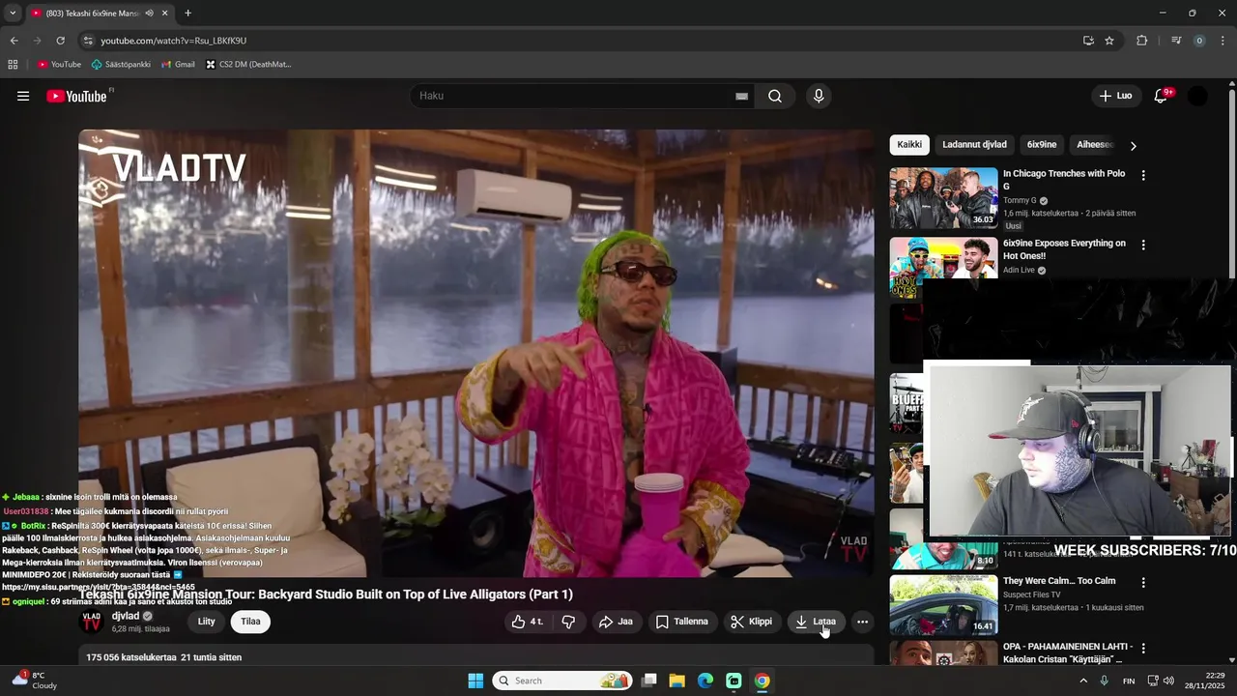1237x696 pixels.
Task: Mute the tab via the speaker icon
Action: (x=149, y=14)
